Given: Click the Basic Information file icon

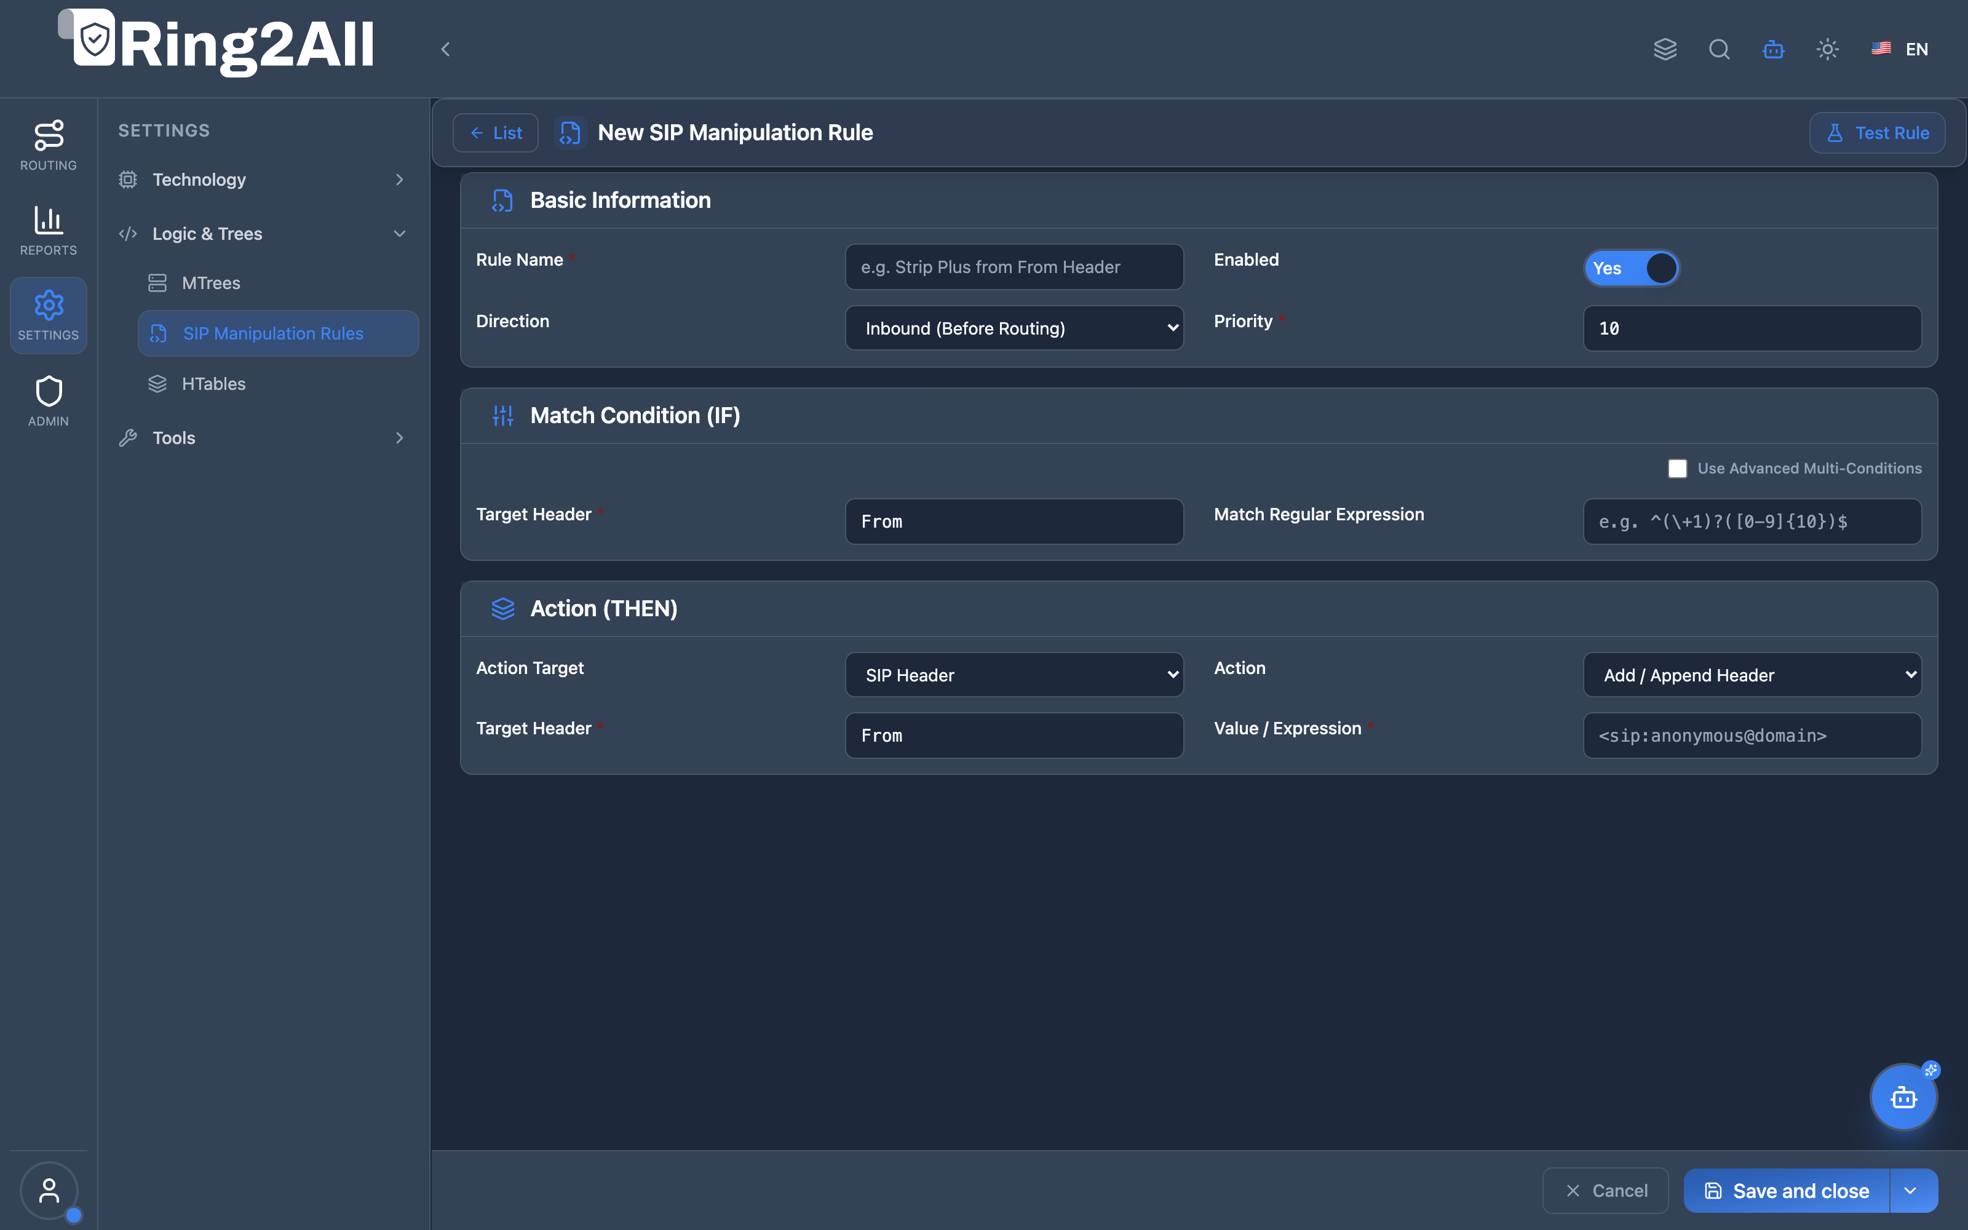Looking at the screenshot, I should click(x=502, y=200).
